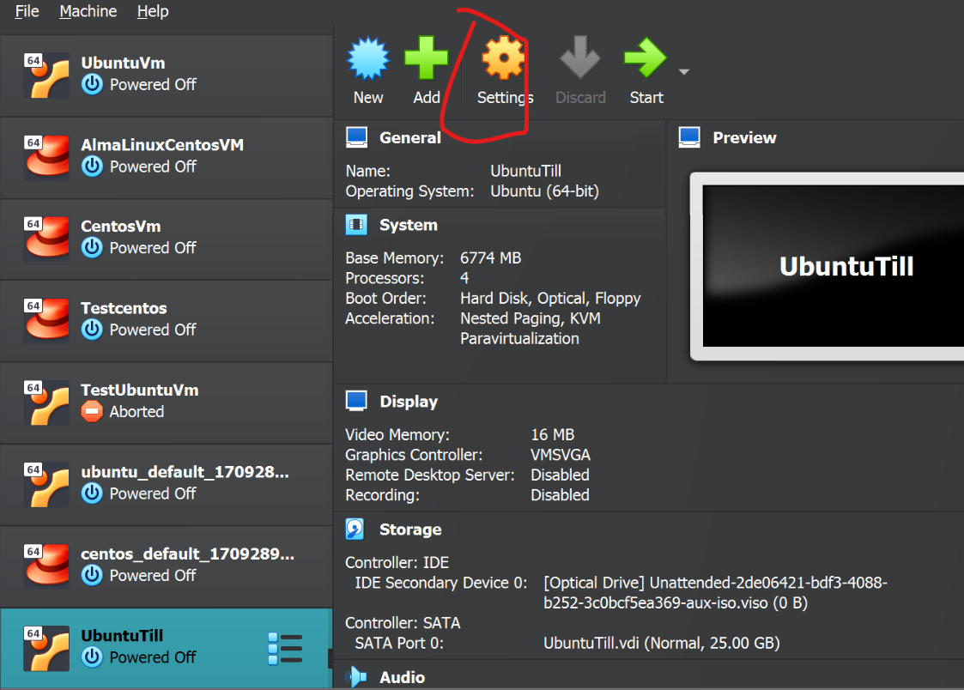Start the VM with the green arrow

click(x=645, y=57)
